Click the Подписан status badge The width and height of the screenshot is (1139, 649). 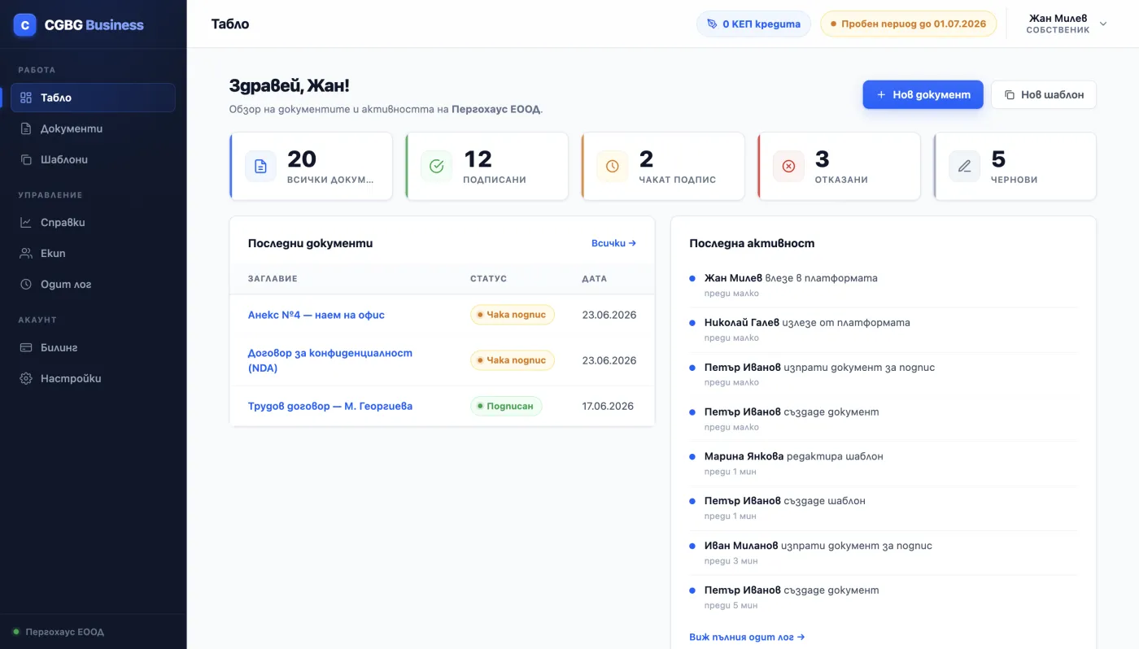click(x=506, y=406)
